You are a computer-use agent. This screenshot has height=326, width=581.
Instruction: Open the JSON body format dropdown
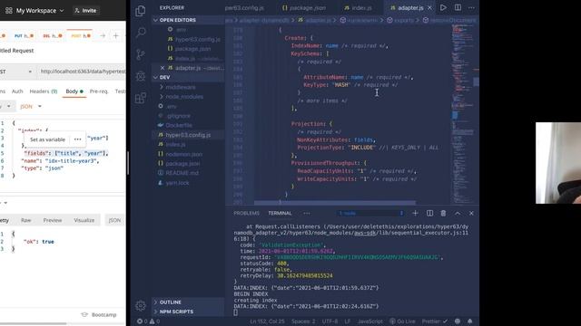coord(31,107)
